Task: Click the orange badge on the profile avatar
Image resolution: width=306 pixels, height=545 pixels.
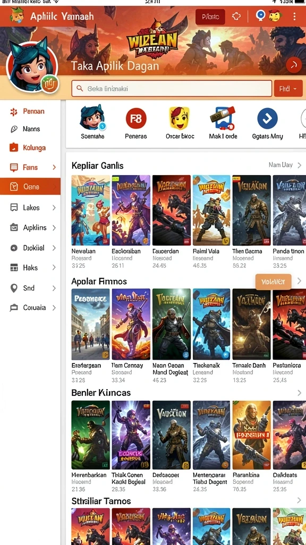Action: click(x=50, y=85)
